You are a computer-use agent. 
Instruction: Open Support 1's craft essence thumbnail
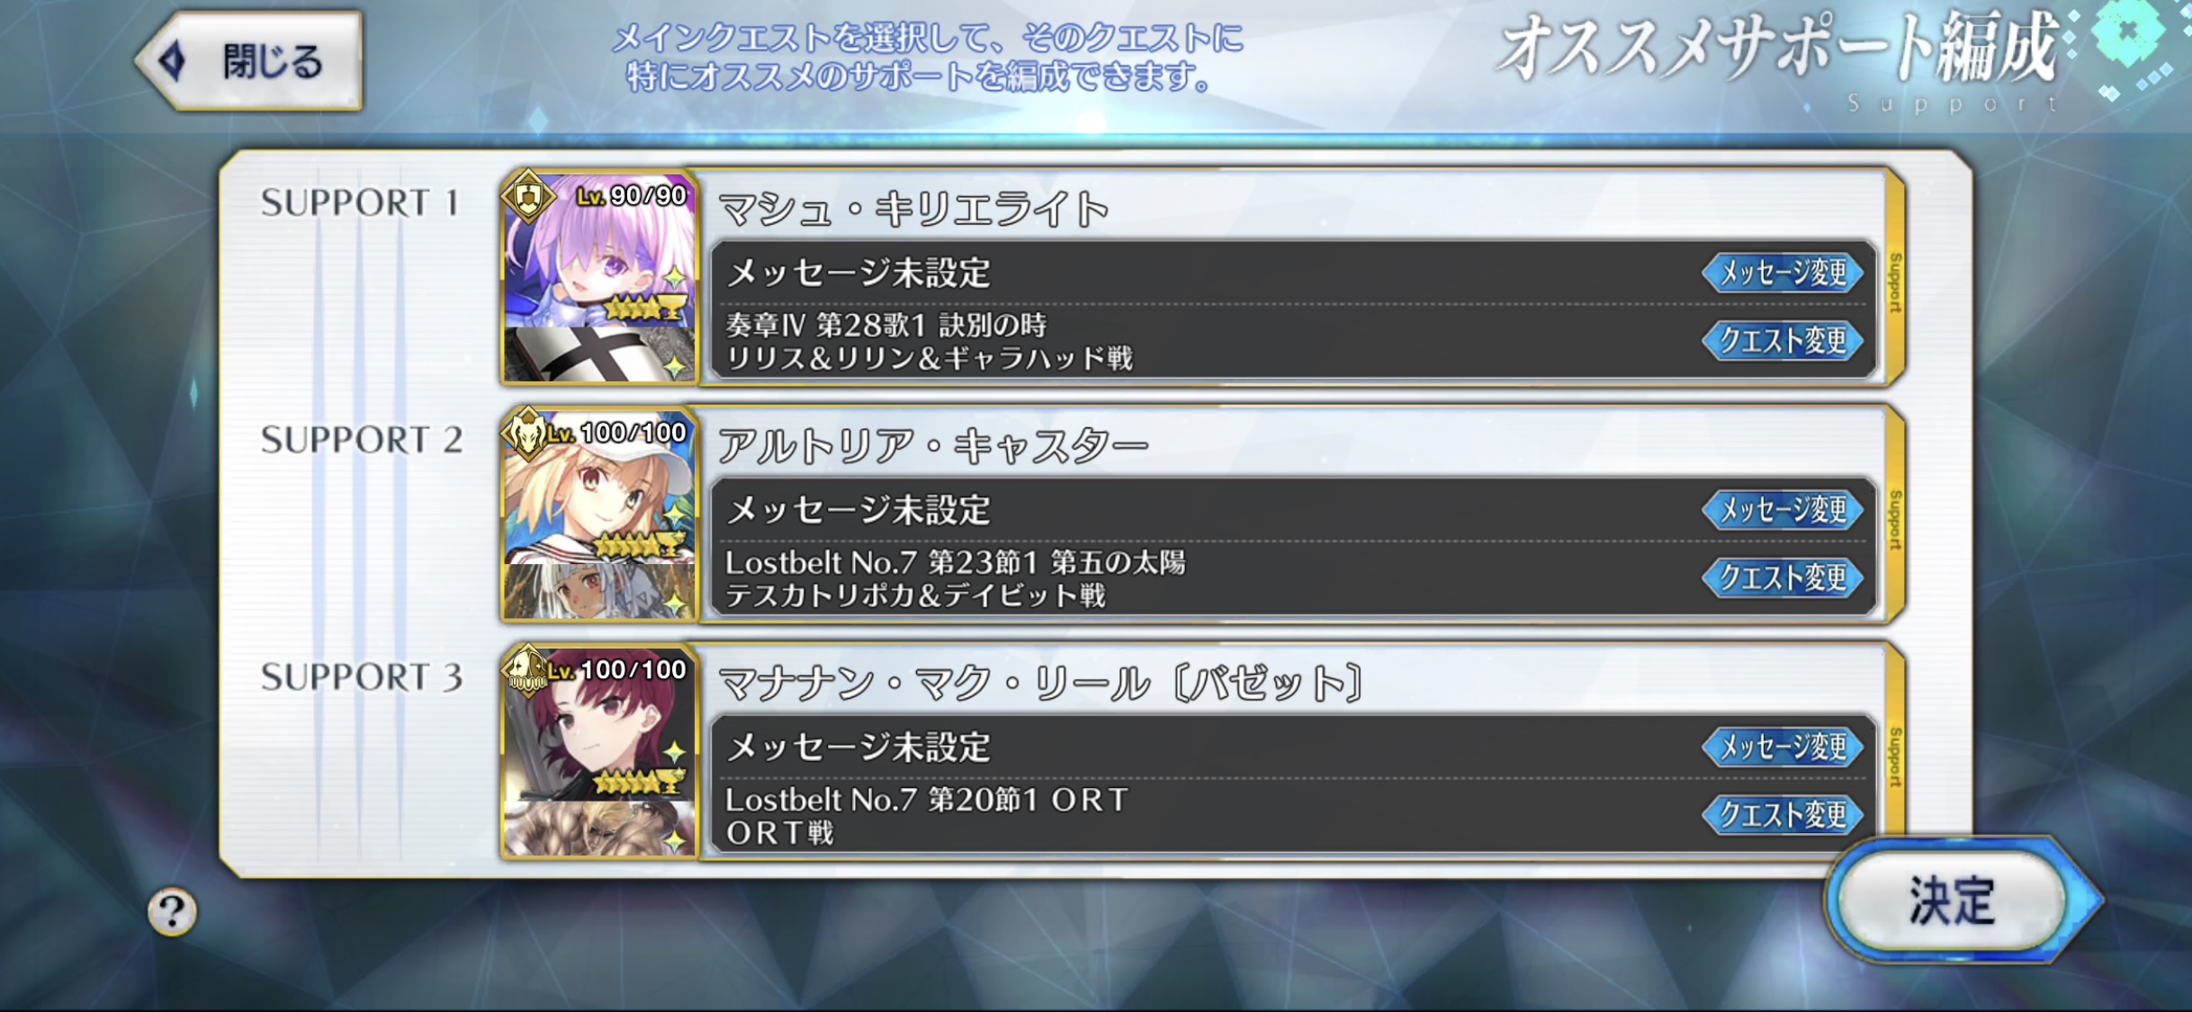coord(600,354)
